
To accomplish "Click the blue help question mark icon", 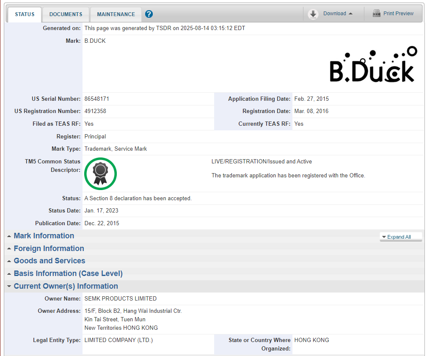I will click(149, 14).
